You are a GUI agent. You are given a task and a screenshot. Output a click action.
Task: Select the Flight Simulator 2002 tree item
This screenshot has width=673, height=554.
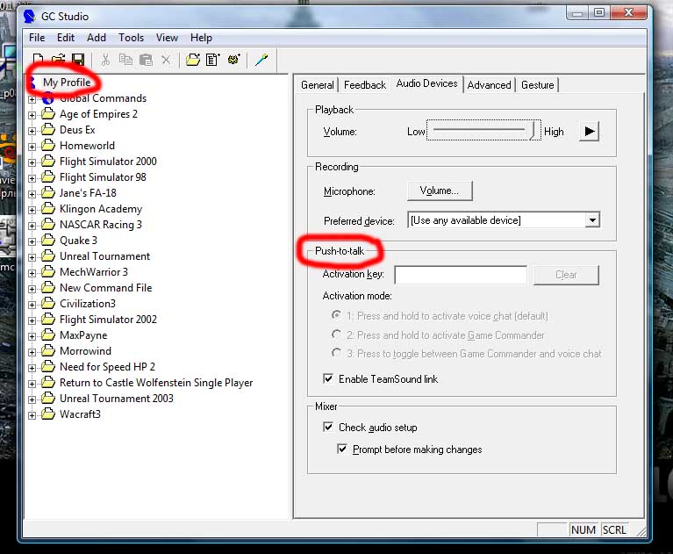[x=108, y=320]
